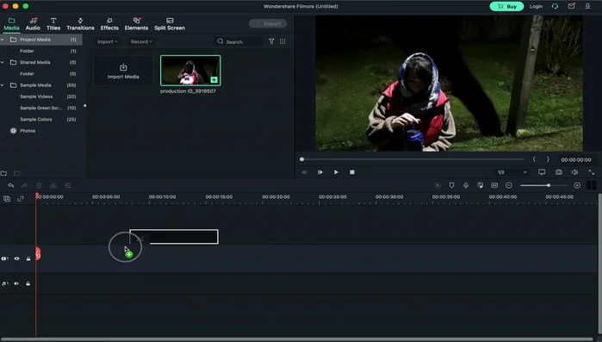This screenshot has width=602, height=342.
Task: Toggle the timeline track view grid button
Action: pos(592,185)
